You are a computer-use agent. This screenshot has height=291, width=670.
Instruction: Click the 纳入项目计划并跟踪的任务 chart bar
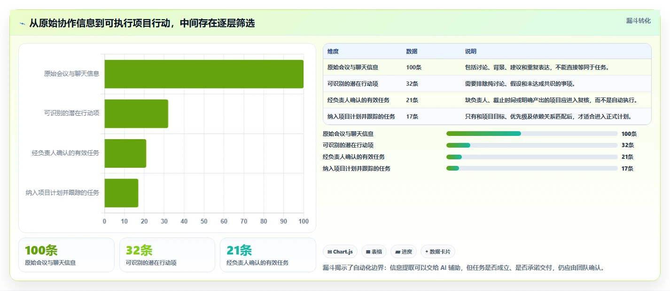[x=121, y=193]
